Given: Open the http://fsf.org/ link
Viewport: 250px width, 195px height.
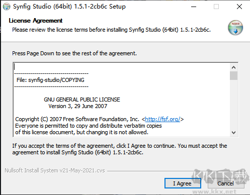Looking at the screenshot, I should point(162,119).
